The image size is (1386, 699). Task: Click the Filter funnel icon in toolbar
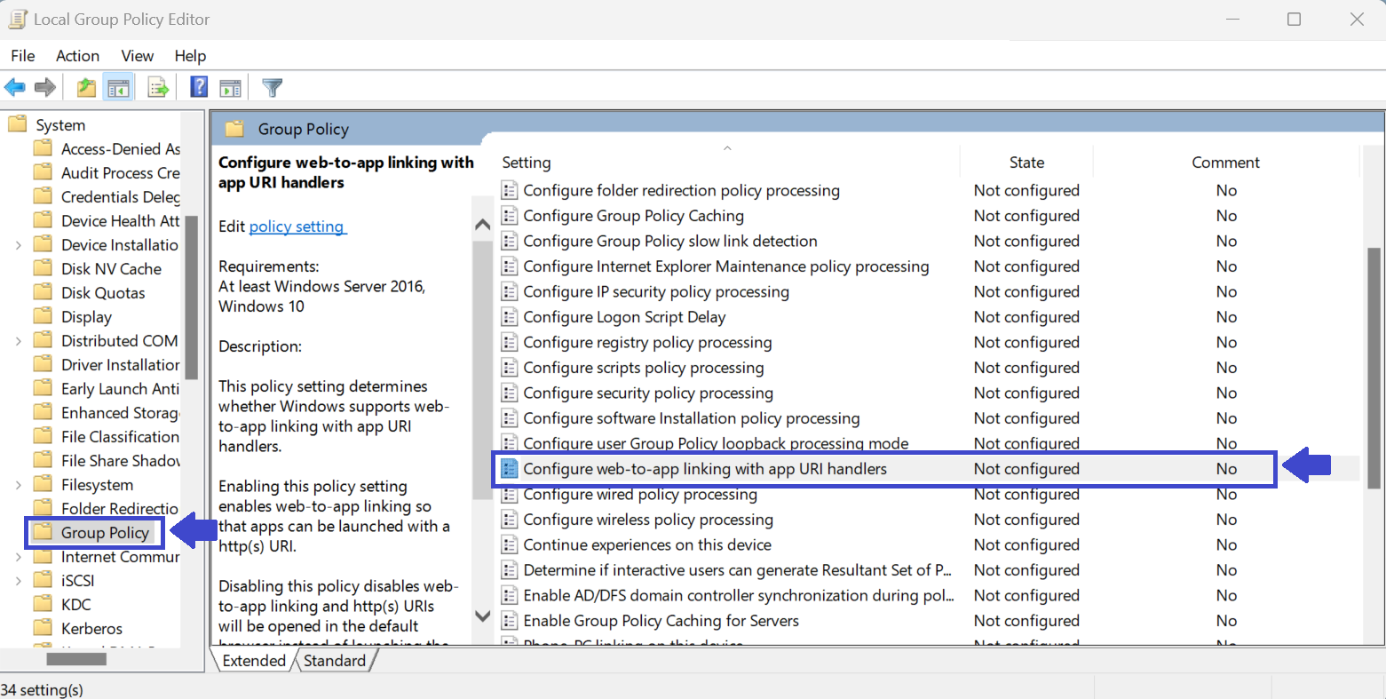pyautogui.click(x=273, y=87)
